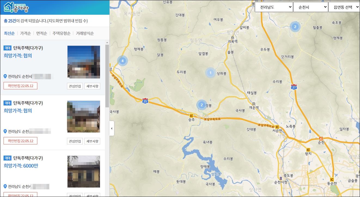
Task: Click the 순천 JC marker
Action: point(321,138)
